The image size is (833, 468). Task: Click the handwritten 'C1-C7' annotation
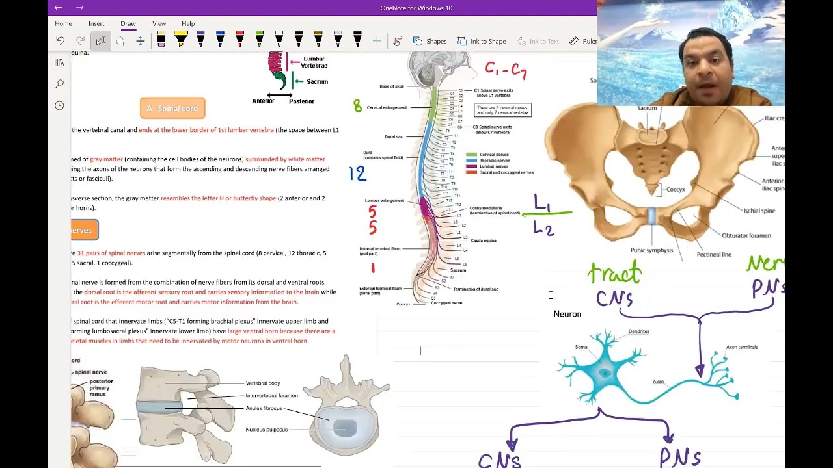tap(506, 70)
